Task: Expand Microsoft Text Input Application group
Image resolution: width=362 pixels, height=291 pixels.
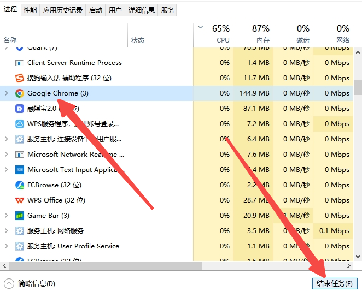Action: pyautogui.click(x=7, y=170)
